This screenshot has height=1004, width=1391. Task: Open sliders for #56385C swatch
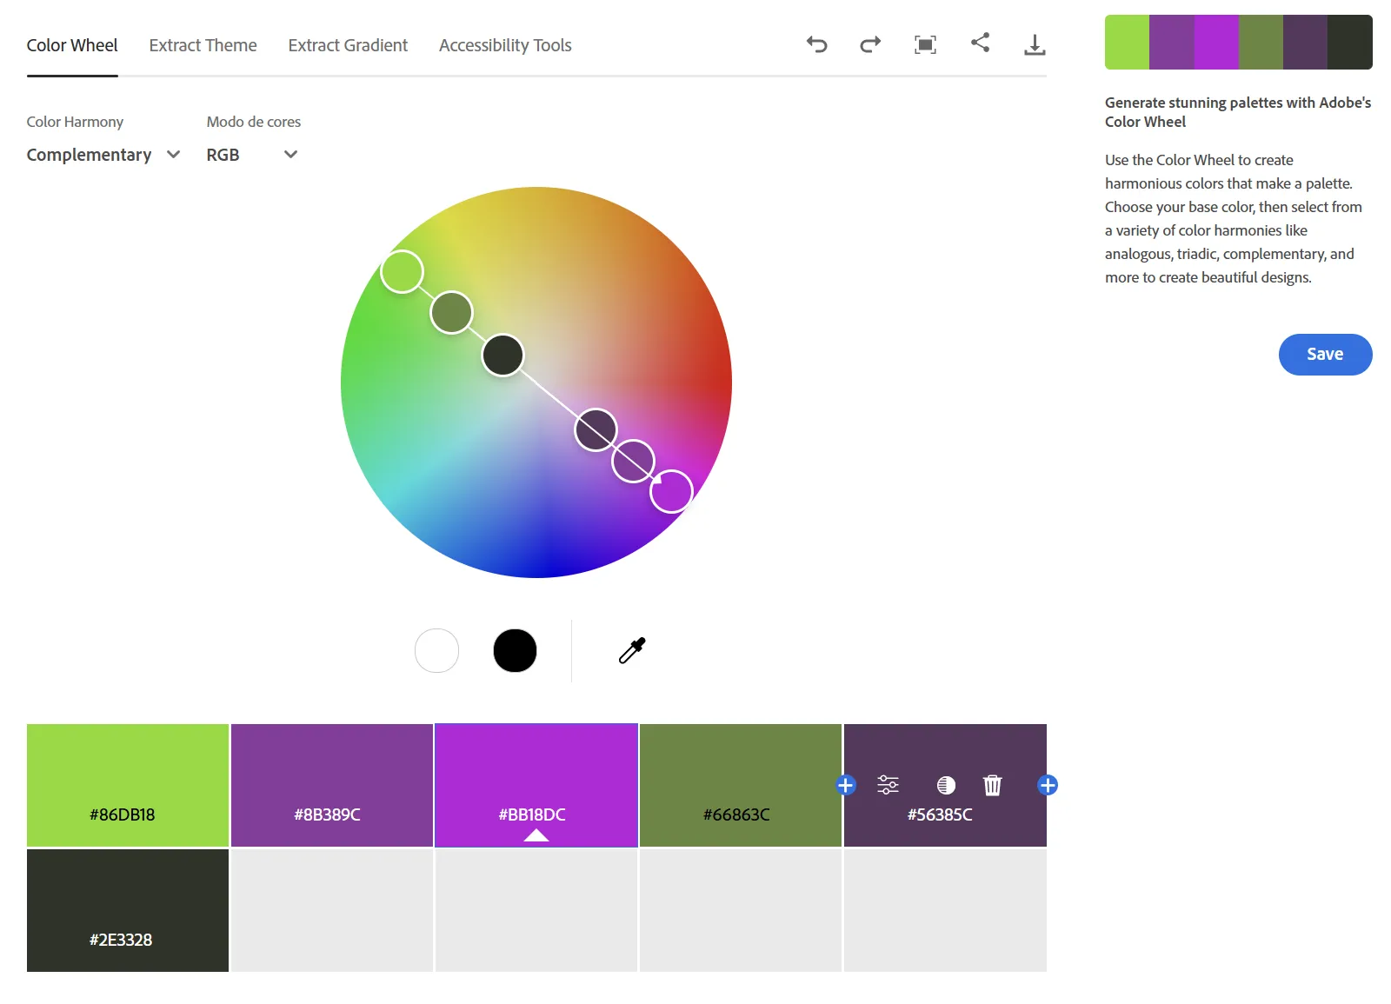888,785
